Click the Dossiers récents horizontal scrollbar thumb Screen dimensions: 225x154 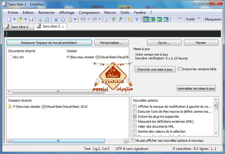coord(58,141)
